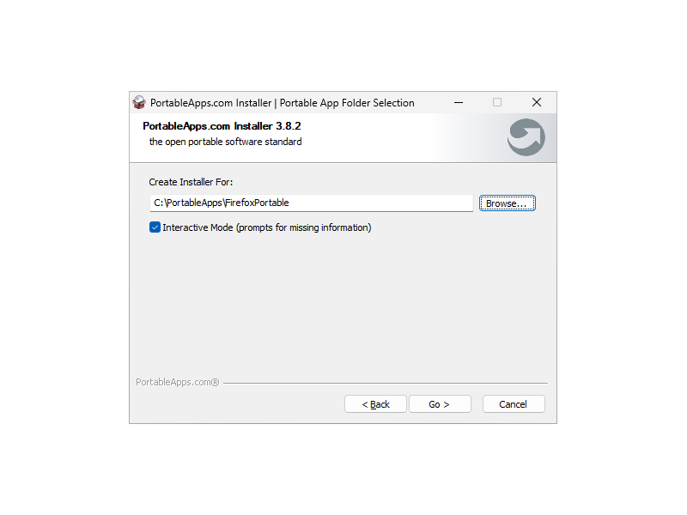
Task: Close the PortableApps.com Installer window
Action: pyautogui.click(x=536, y=102)
